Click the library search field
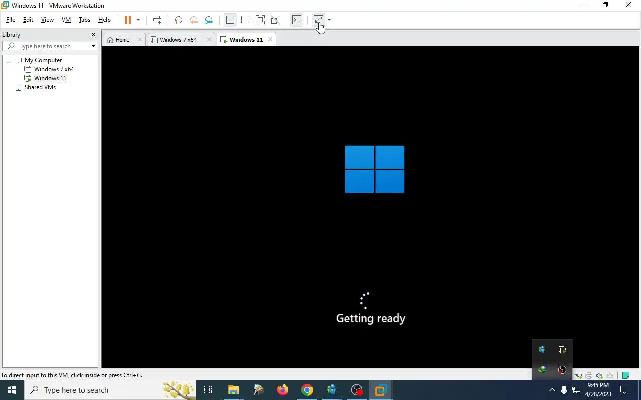Viewport: 641px width, 400px height. point(50,46)
